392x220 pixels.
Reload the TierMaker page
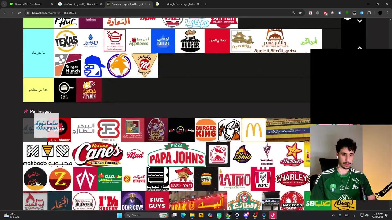(x=19, y=13)
